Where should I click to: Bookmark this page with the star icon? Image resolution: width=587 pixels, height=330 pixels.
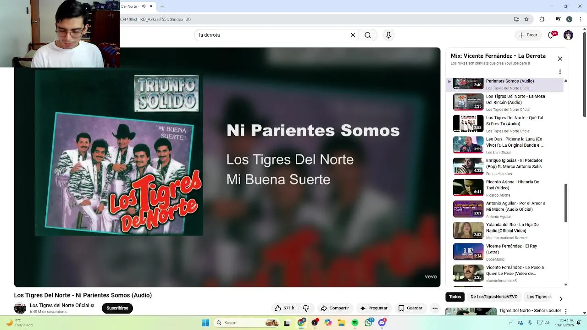click(526, 19)
